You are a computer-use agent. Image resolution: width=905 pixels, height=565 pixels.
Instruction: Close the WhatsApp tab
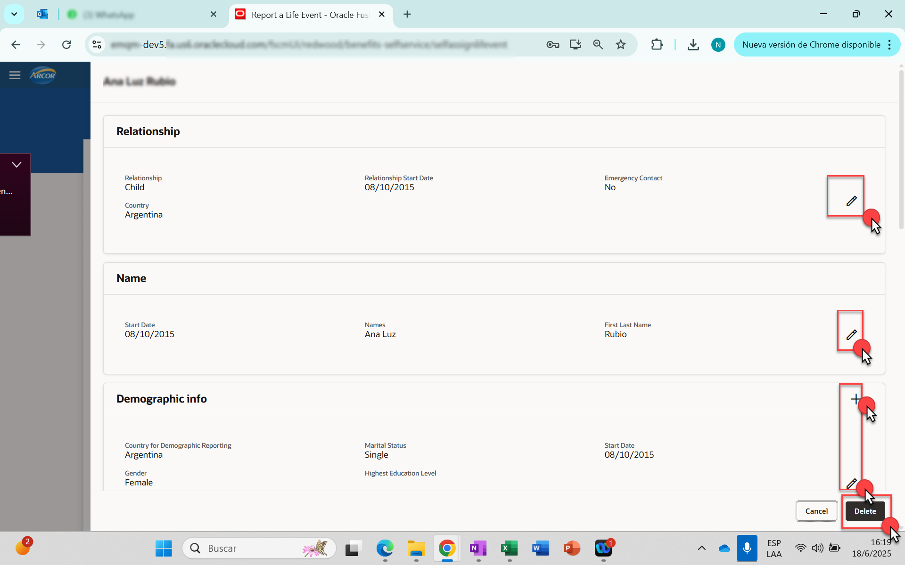pyautogui.click(x=214, y=15)
